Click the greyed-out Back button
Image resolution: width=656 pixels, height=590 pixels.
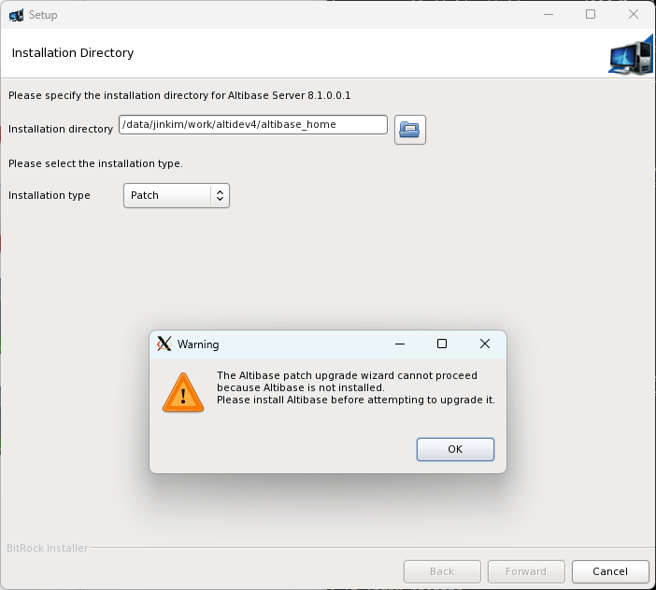point(442,571)
